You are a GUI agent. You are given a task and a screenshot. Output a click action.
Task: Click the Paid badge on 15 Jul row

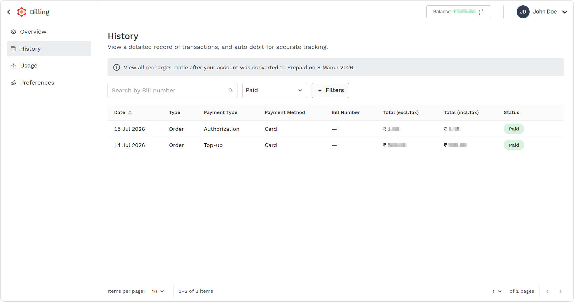(514, 129)
